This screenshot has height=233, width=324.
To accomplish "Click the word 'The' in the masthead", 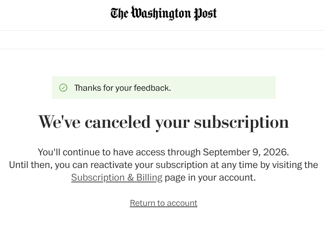I will pyautogui.click(x=119, y=14).
